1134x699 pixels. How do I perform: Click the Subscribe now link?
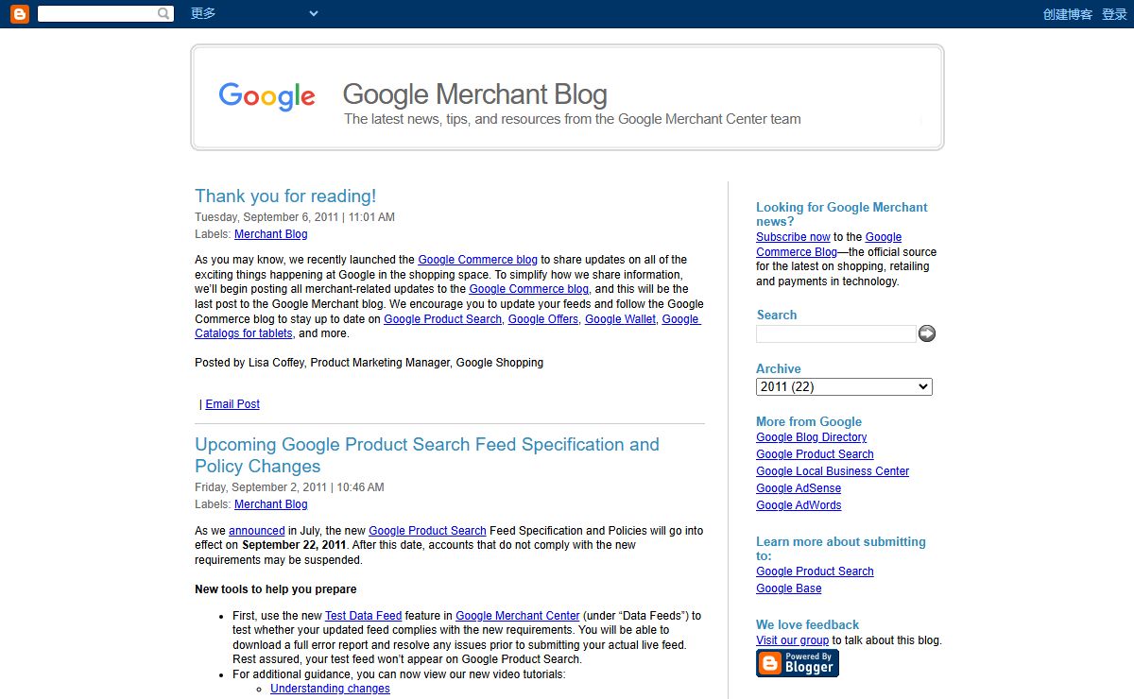pyautogui.click(x=793, y=237)
